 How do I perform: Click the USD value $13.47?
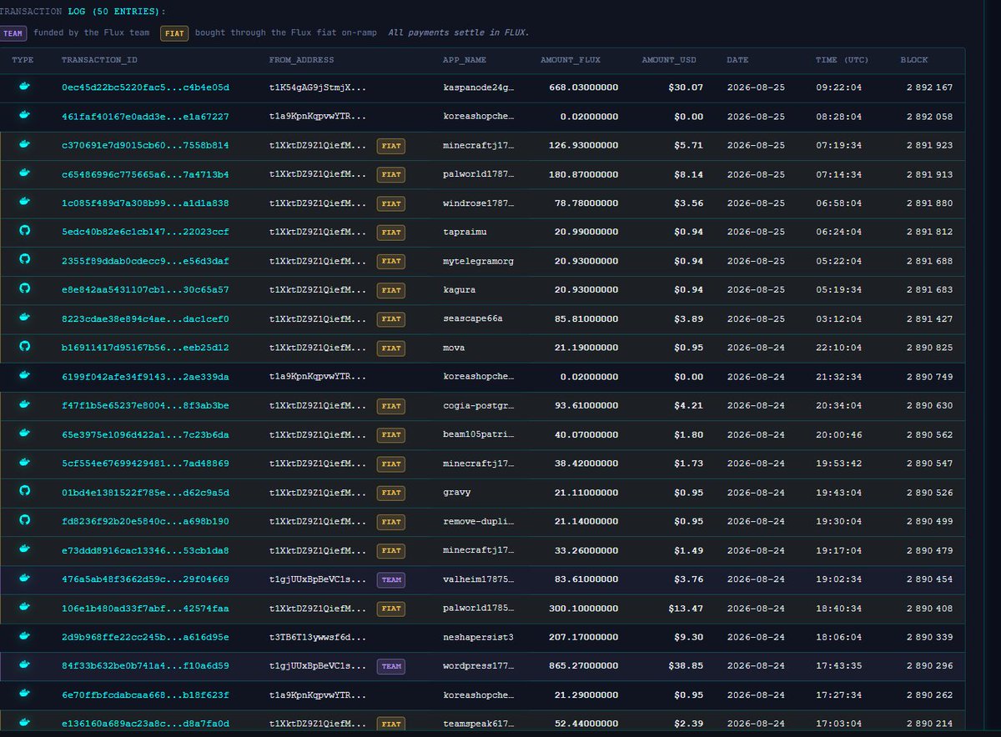point(686,609)
